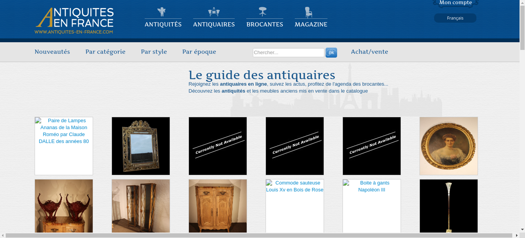The height and width of the screenshot is (238, 525).
Task: Expand the Par style menu
Action: pos(154,52)
